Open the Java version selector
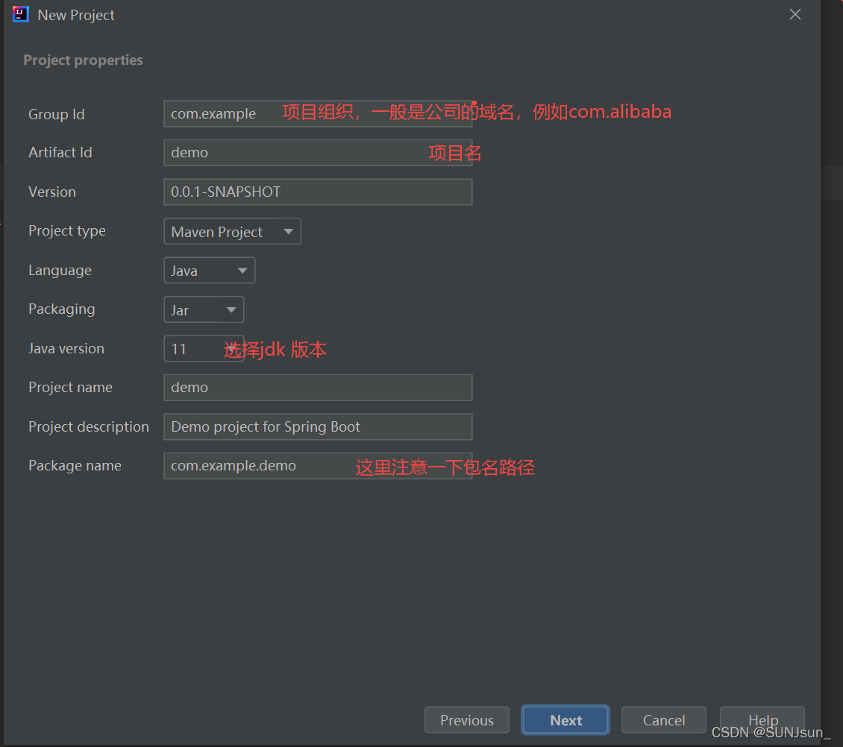The image size is (843, 747). 203,348
